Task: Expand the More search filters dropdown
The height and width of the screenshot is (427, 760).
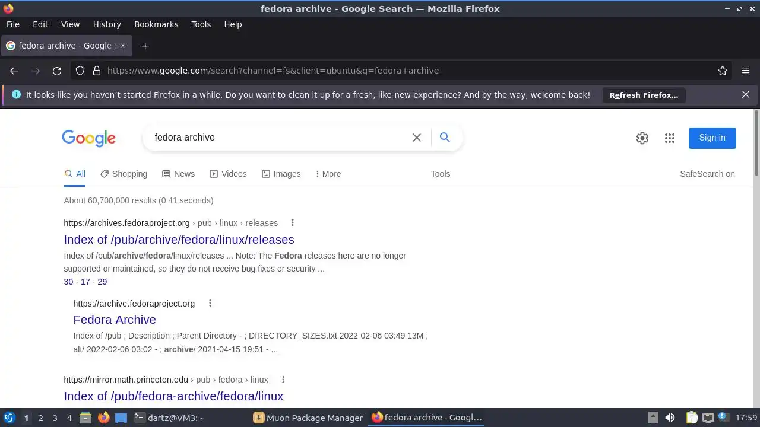Action: coord(328,174)
